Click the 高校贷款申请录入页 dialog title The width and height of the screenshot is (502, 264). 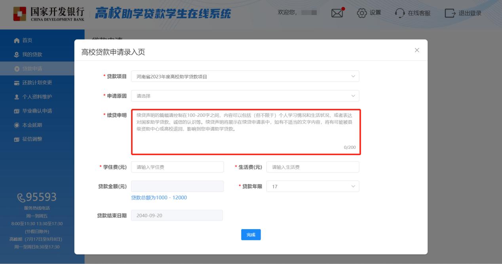113,52
